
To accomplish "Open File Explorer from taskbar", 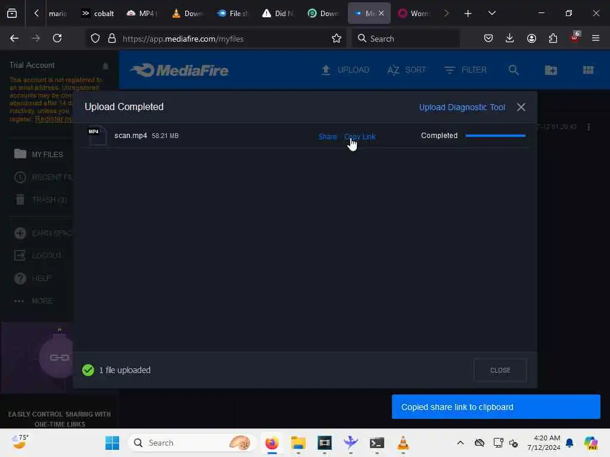I will (x=298, y=443).
